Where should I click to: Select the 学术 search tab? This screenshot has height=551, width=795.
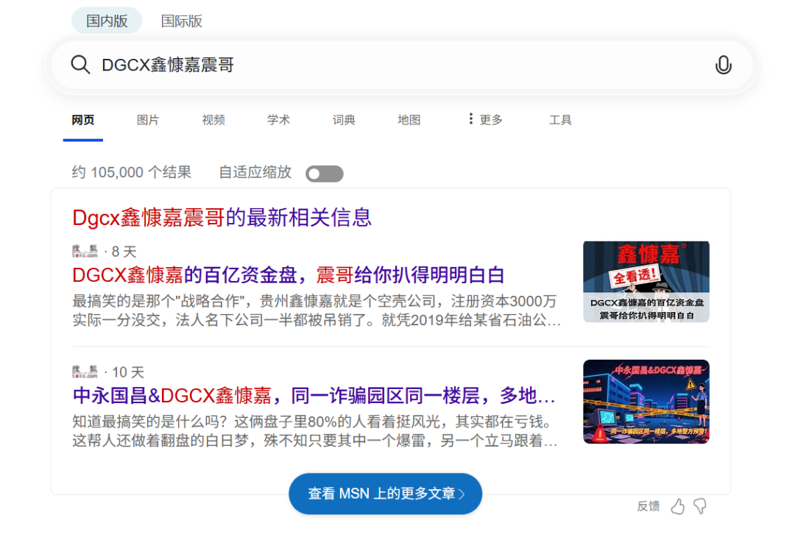[278, 120]
